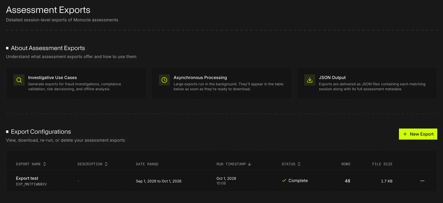Click the magnifier icon for Investigative Use Cases
The image size is (443, 203).
[19, 80]
